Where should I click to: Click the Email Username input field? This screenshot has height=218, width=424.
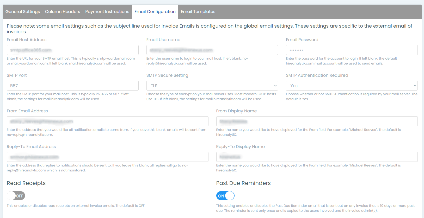click(x=212, y=50)
